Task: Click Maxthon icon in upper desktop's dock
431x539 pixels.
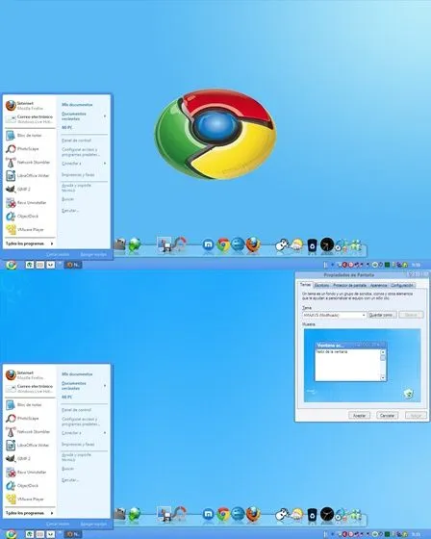Action: (x=208, y=244)
